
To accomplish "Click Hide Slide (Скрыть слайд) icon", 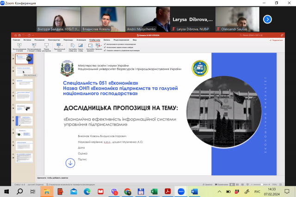I will [x=81, y=46].
